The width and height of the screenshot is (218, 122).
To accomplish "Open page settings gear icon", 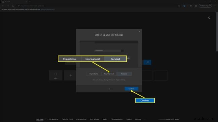I will click(209, 18).
